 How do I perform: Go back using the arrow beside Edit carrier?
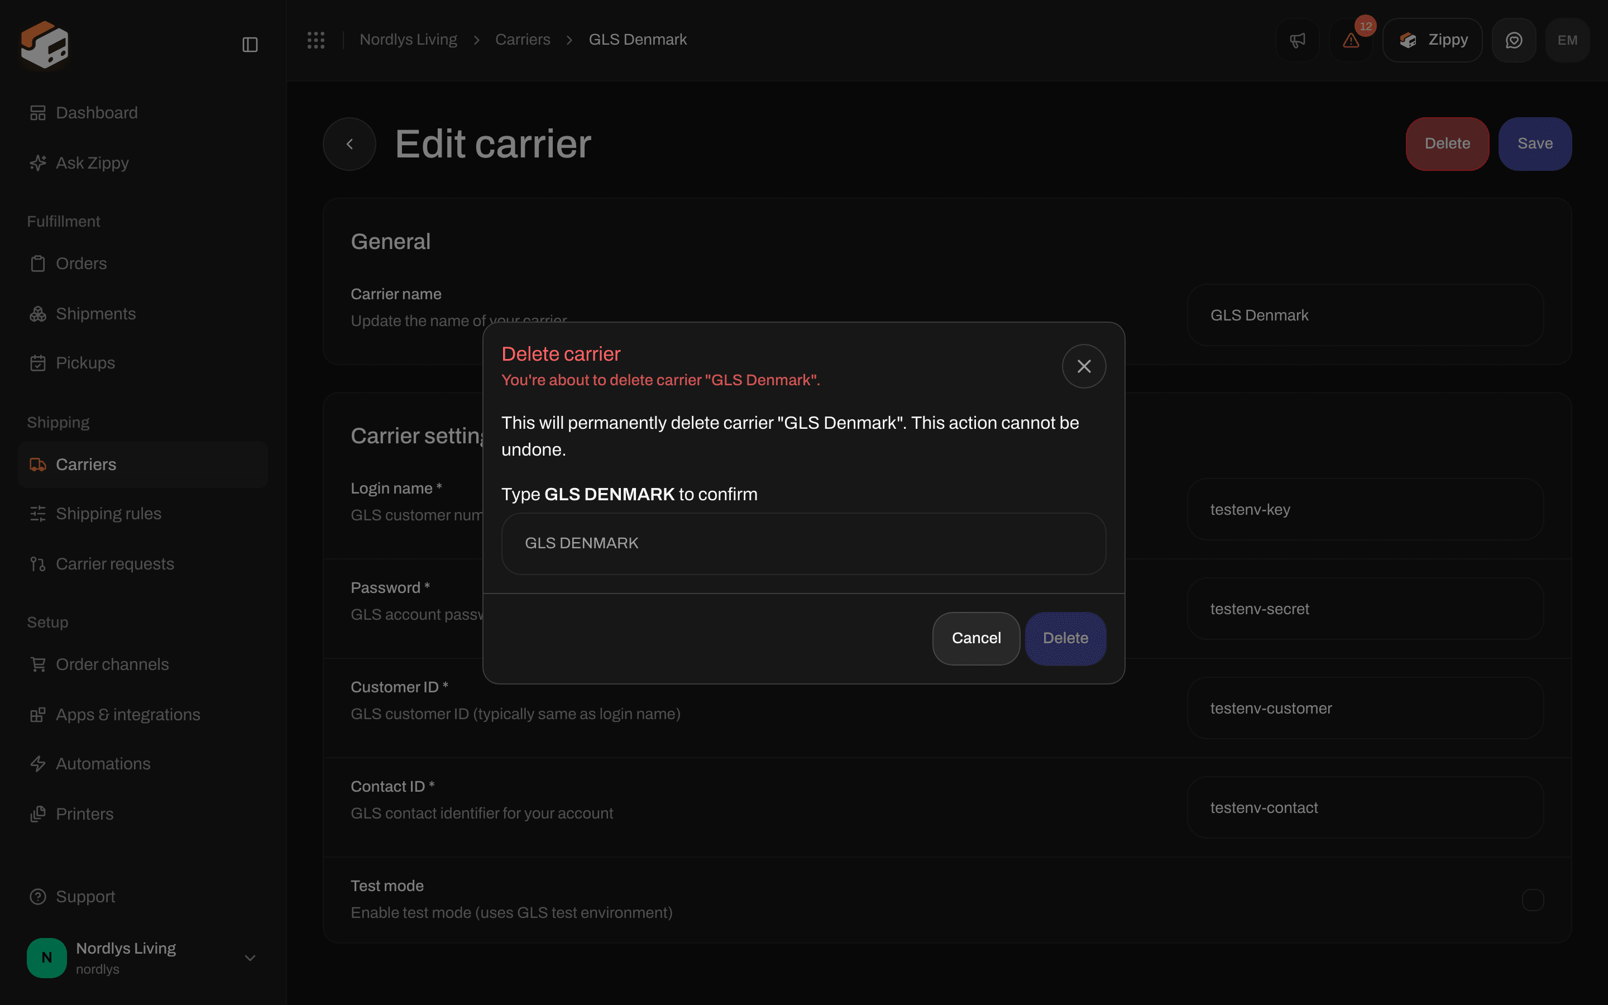[350, 143]
